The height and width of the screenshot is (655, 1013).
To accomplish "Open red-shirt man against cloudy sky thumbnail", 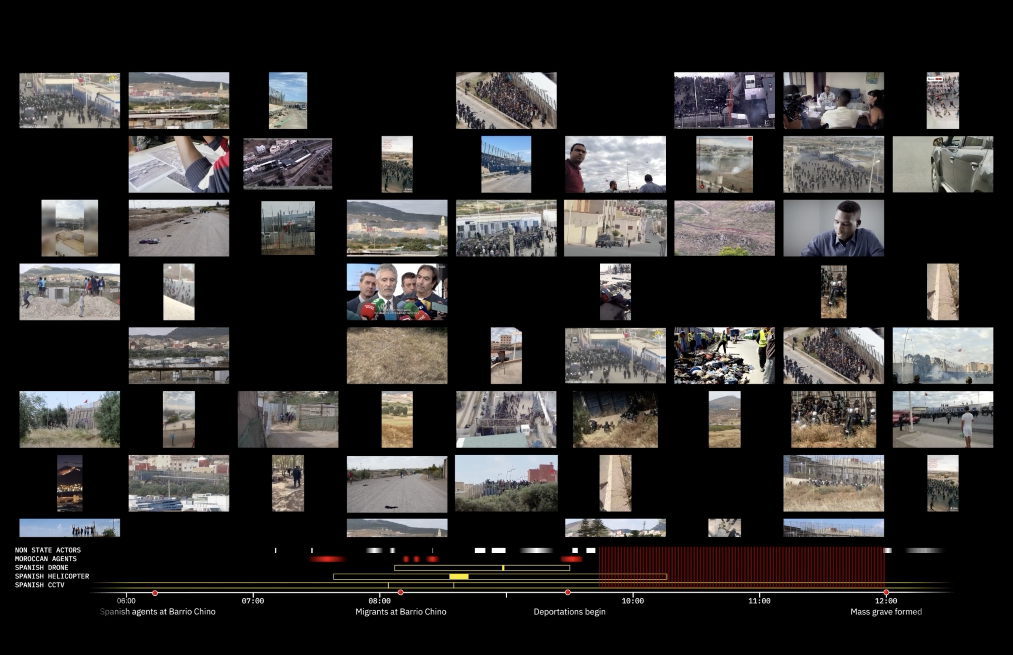I will [x=615, y=164].
